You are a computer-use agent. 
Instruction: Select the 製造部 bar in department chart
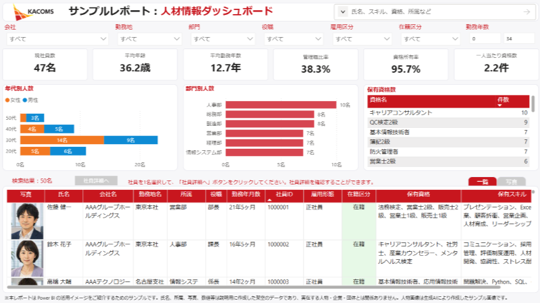pyautogui.click(x=270, y=124)
